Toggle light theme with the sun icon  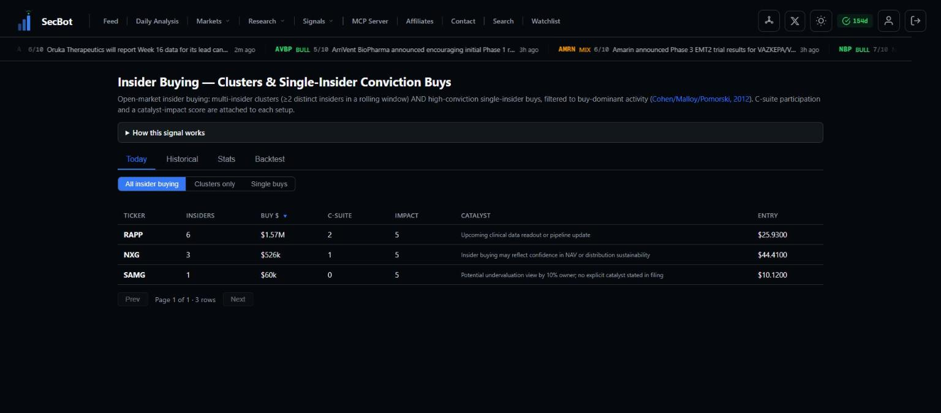click(x=821, y=21)
